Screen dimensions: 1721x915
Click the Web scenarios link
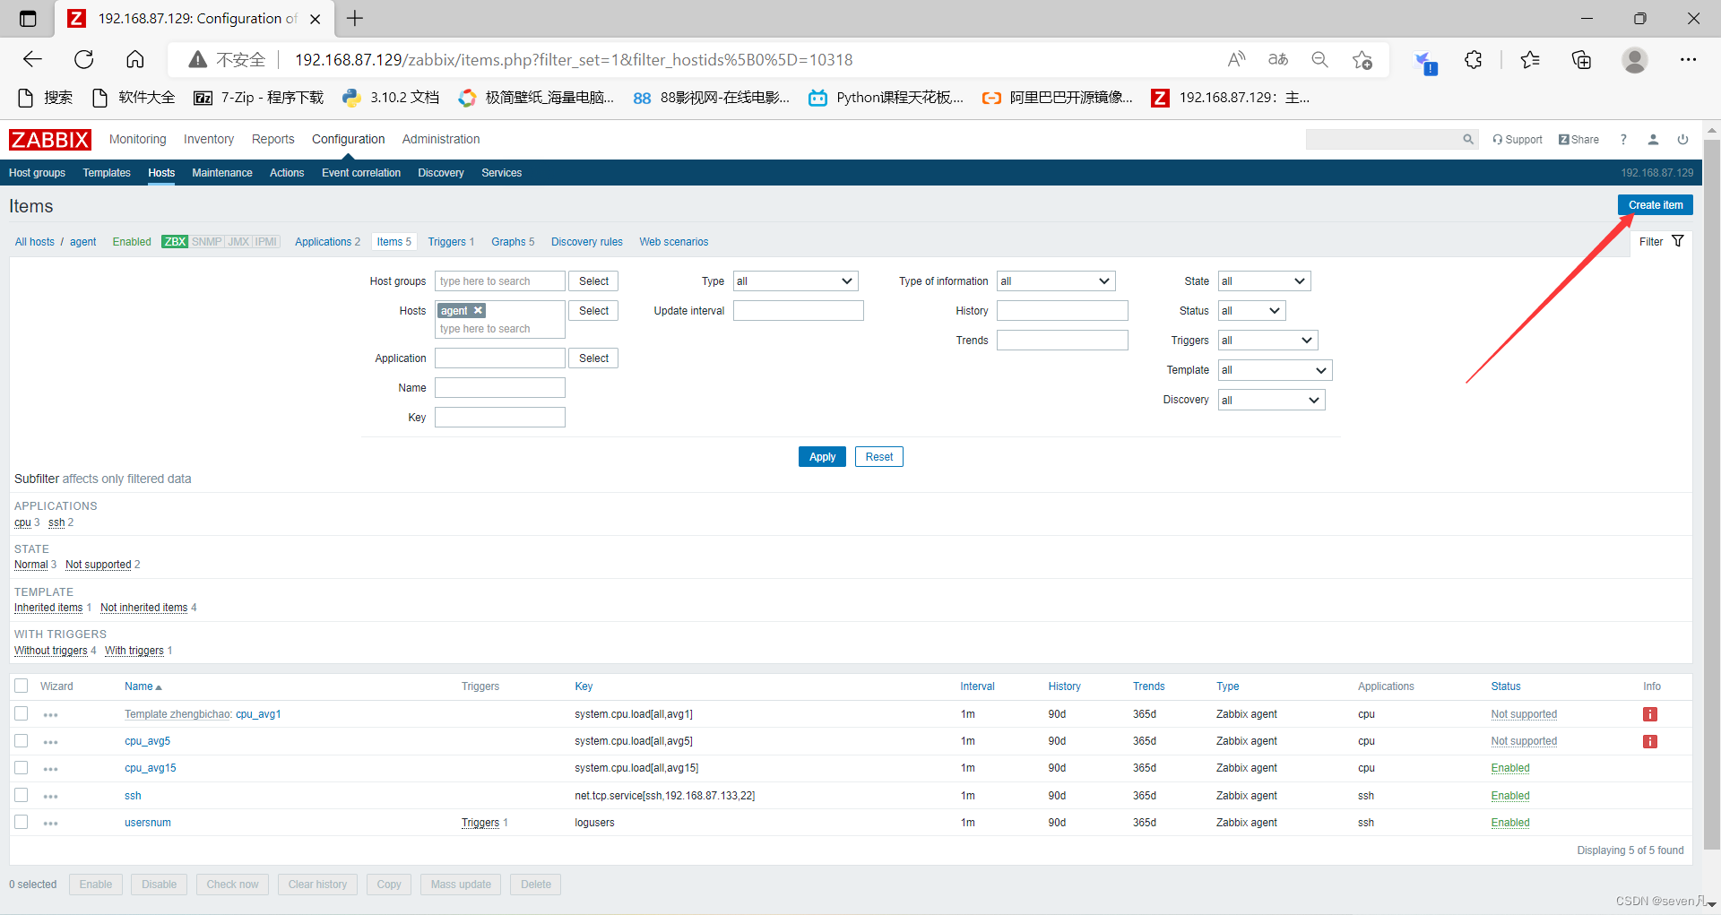click(674, 242)
